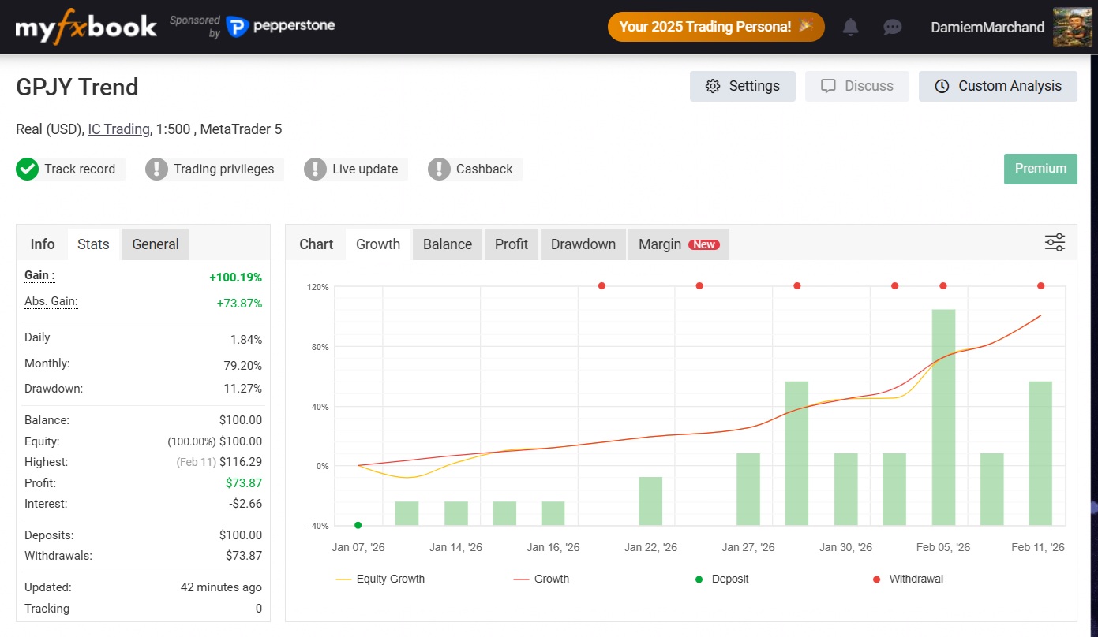
Task: Click the Daily label
Action: tap(37, 337)
